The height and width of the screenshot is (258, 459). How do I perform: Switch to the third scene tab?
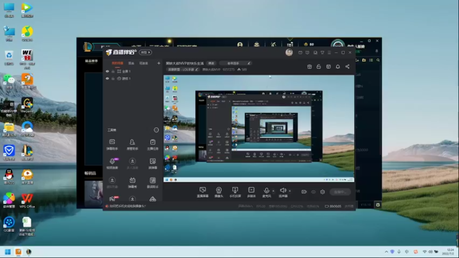tap(143, 63)
